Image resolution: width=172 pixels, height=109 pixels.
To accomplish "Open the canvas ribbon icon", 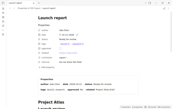I will tap(3, 17).
